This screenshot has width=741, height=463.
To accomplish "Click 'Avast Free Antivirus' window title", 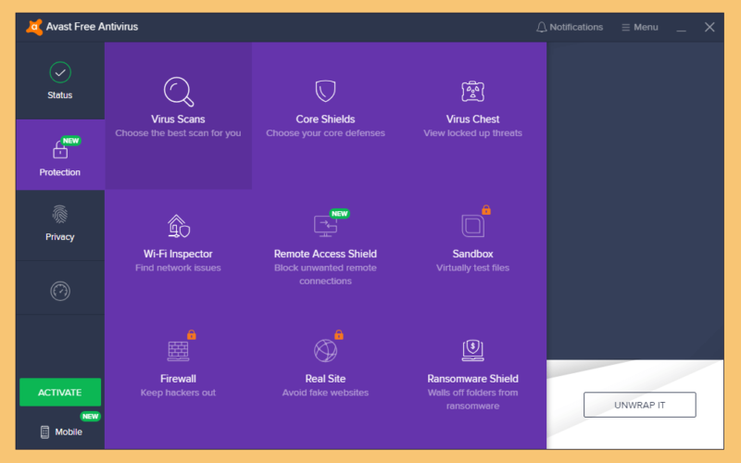I will click(x=92, y=27).
